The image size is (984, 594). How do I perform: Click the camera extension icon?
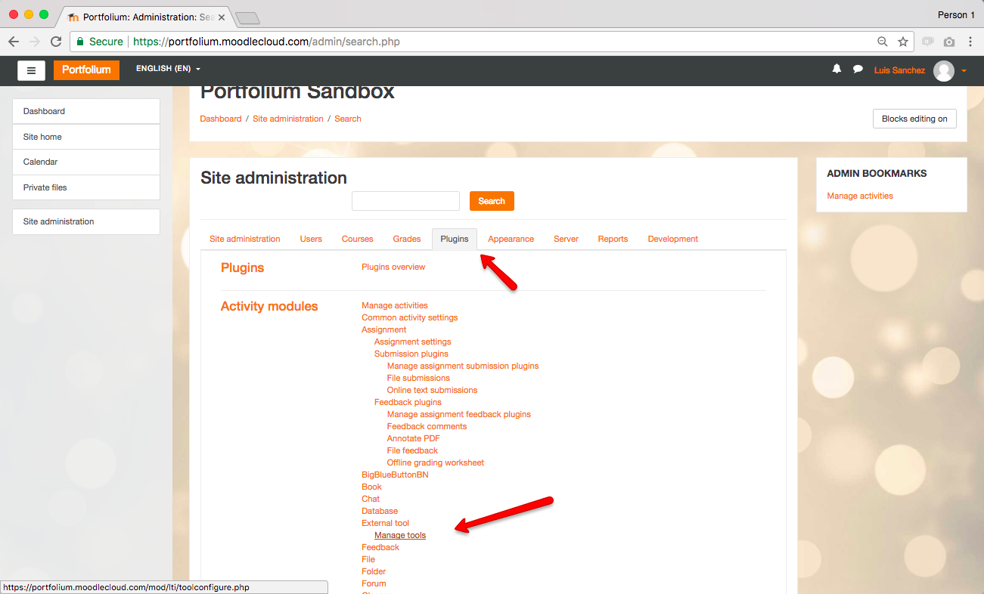click(x=949, y=42)
